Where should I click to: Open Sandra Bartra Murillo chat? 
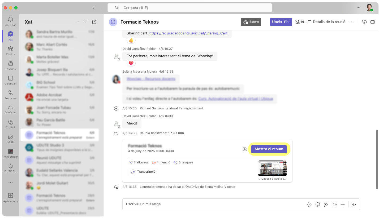click(x=59, y=34)
